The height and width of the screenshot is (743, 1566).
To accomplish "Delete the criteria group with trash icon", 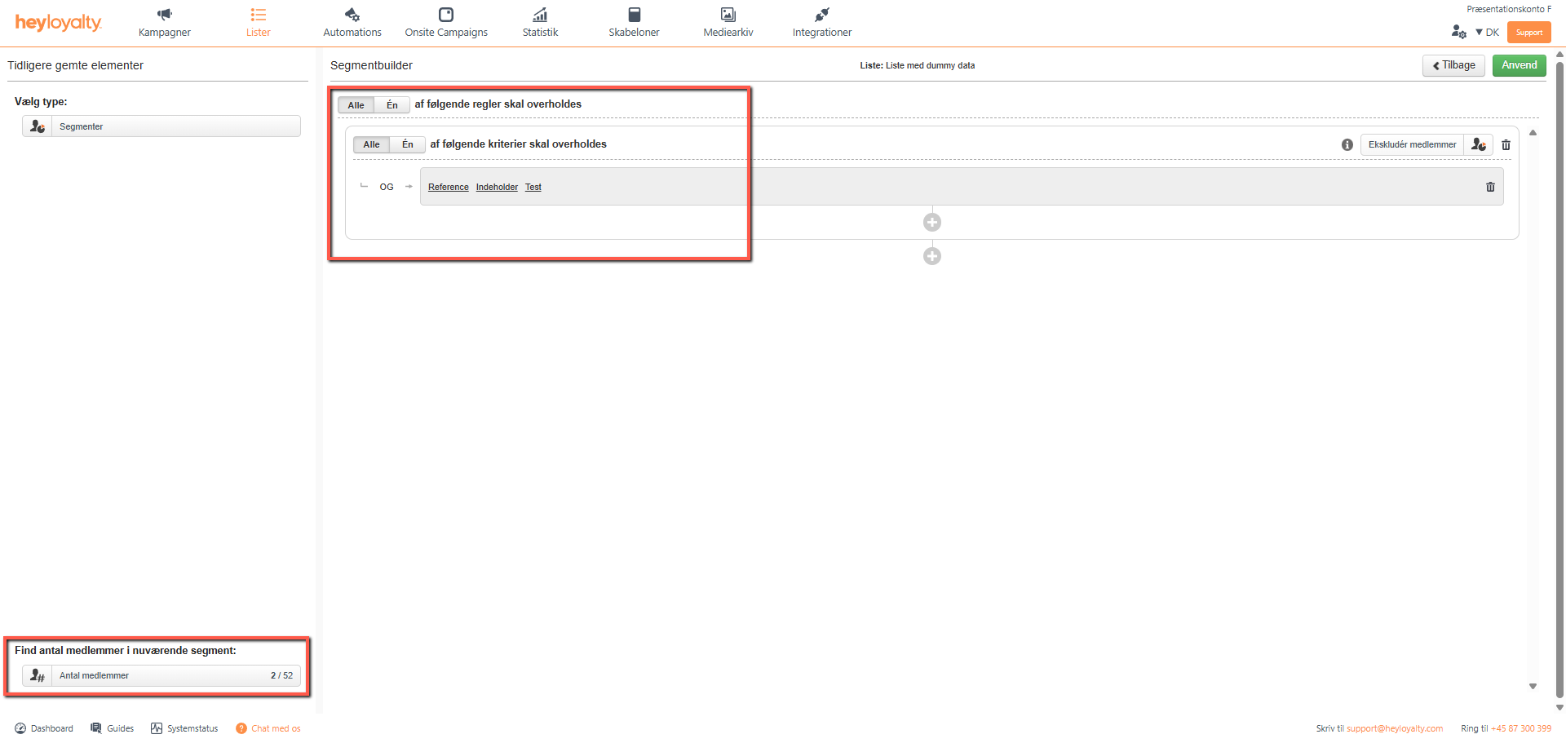I will point(1506,145).
